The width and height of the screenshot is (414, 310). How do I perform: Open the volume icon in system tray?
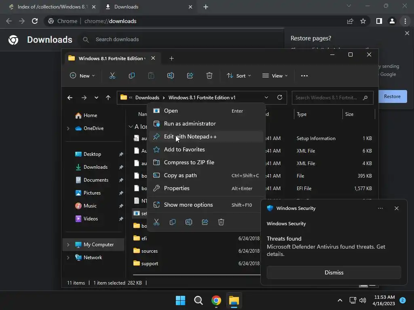click(x=363, y=300)
